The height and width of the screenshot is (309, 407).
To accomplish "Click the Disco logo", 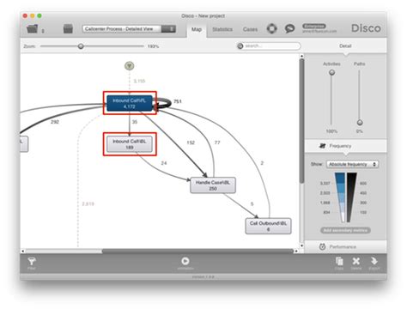I will coord(366,28).
